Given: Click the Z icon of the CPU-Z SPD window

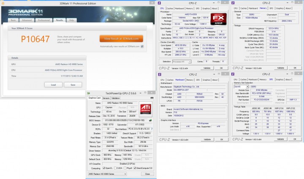Looking at the screenshot, I should pos(233,74).
